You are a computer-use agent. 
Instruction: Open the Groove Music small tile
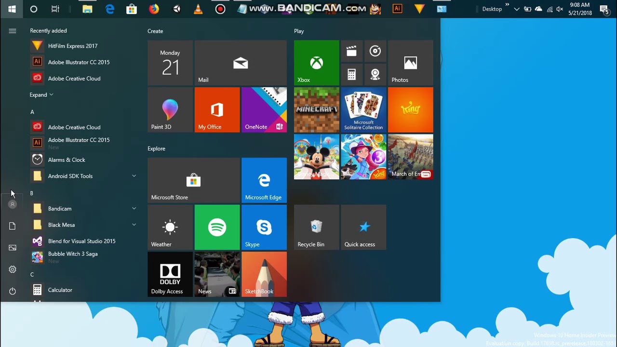click(375, 51)
